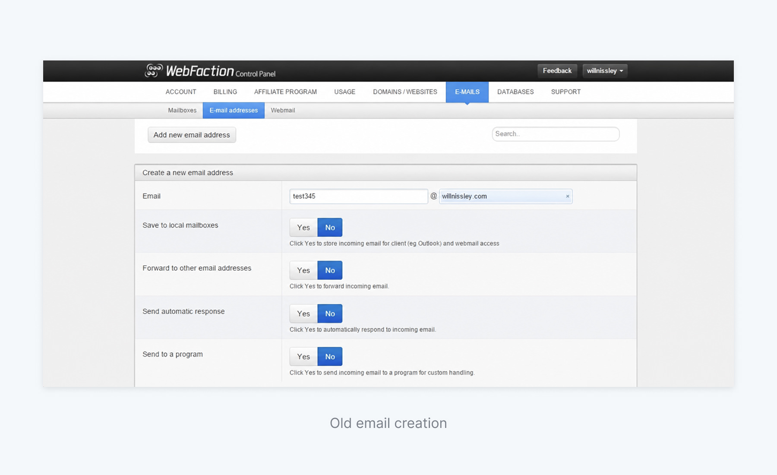This screenshot has height=475, width=777.
Task: Click Add new email address button
Action: (x=192, y=135)
